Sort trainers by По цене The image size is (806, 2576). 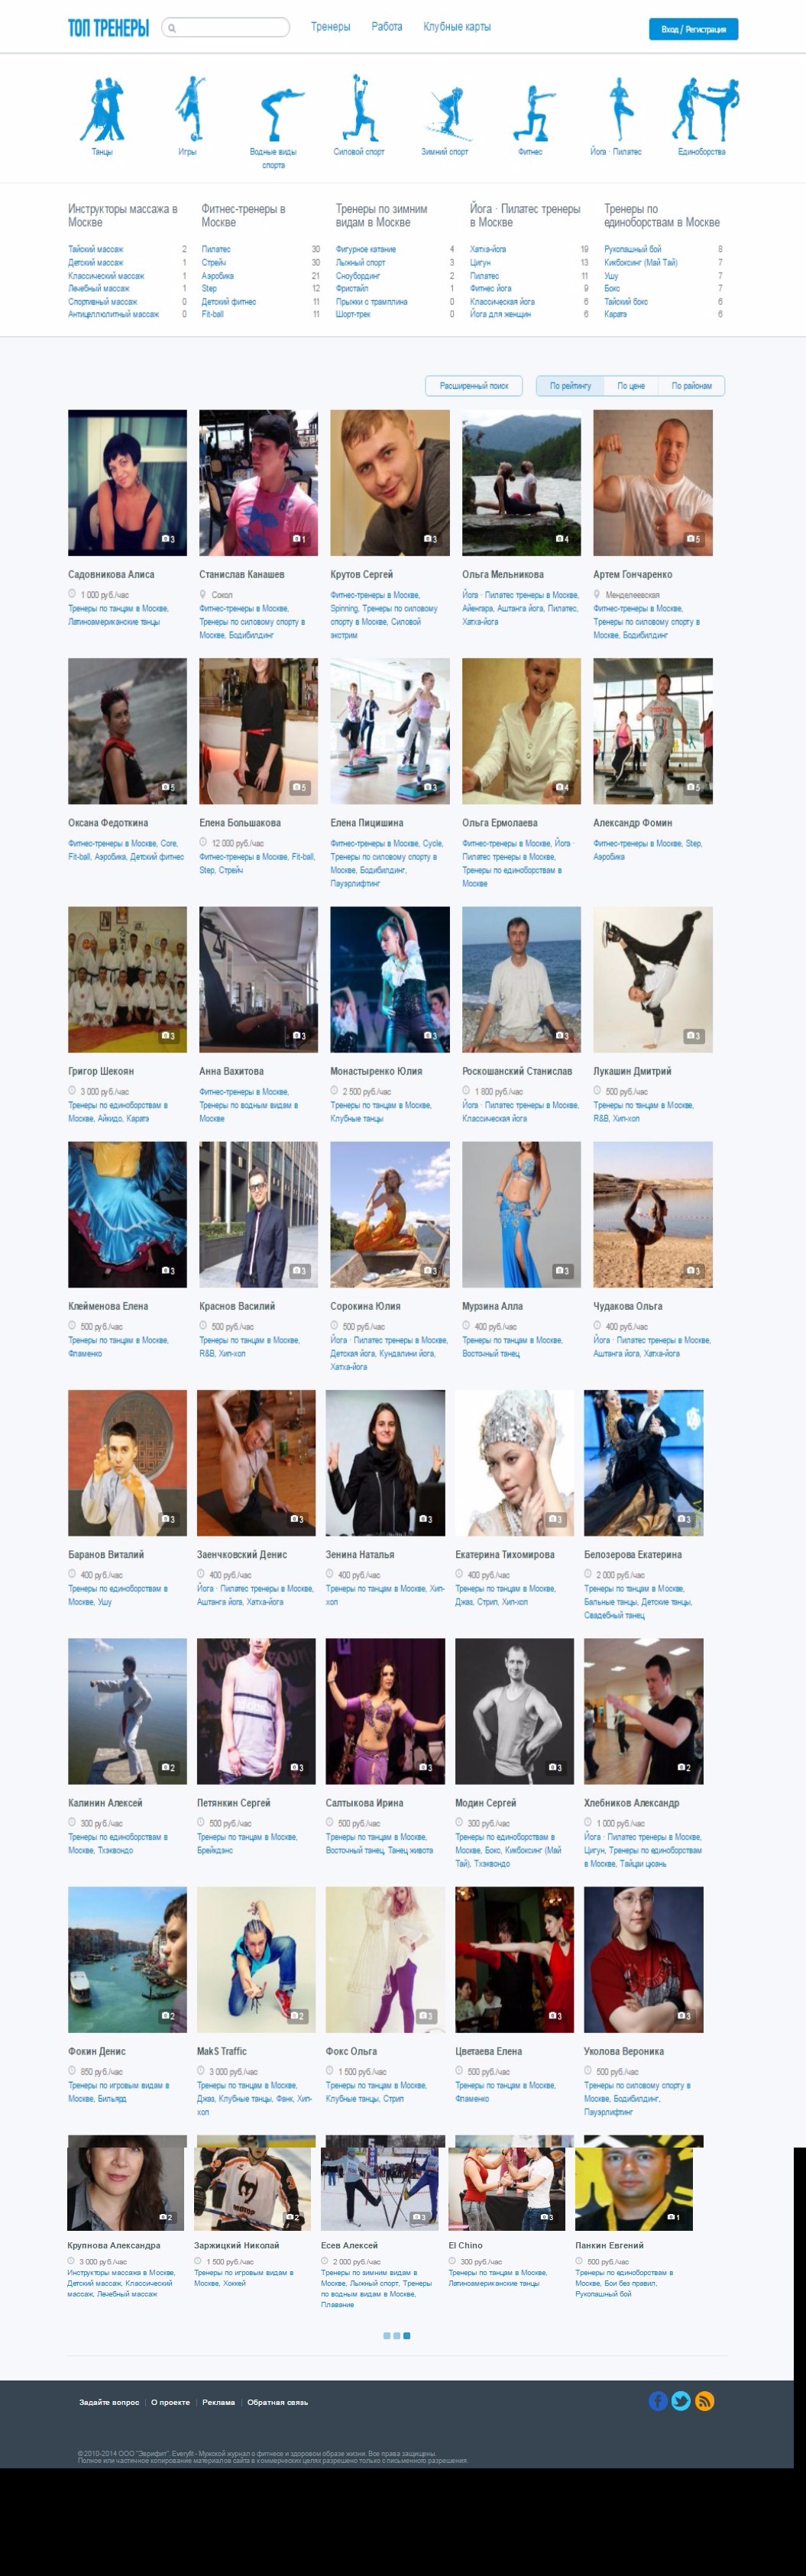(631, 385)
